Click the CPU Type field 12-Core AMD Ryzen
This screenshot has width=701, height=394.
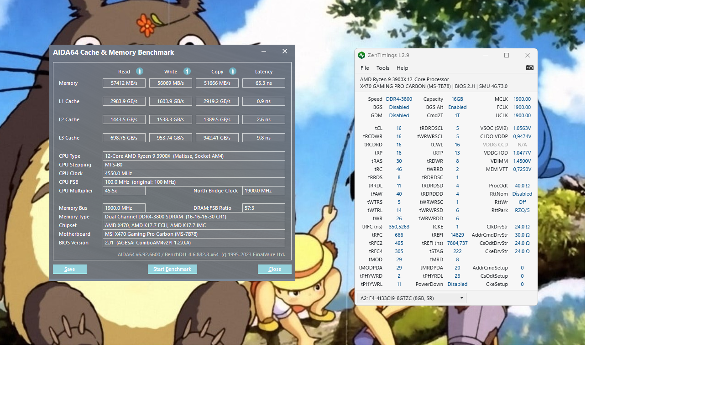pos(194,156)
